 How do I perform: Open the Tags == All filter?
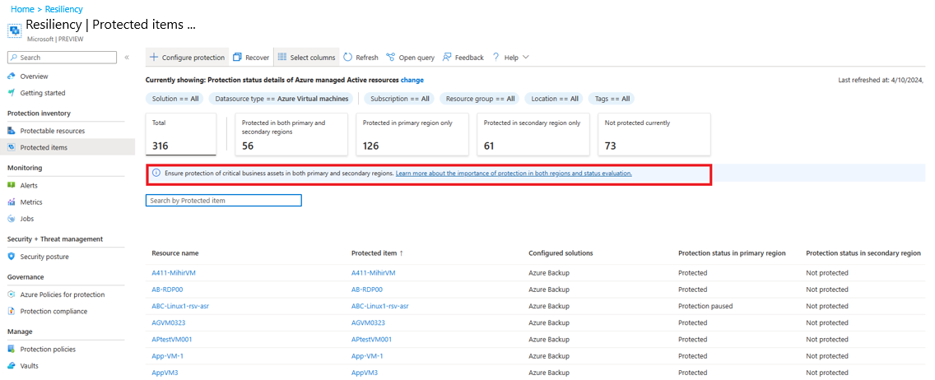pyautogui.click(x=612, y=98)
